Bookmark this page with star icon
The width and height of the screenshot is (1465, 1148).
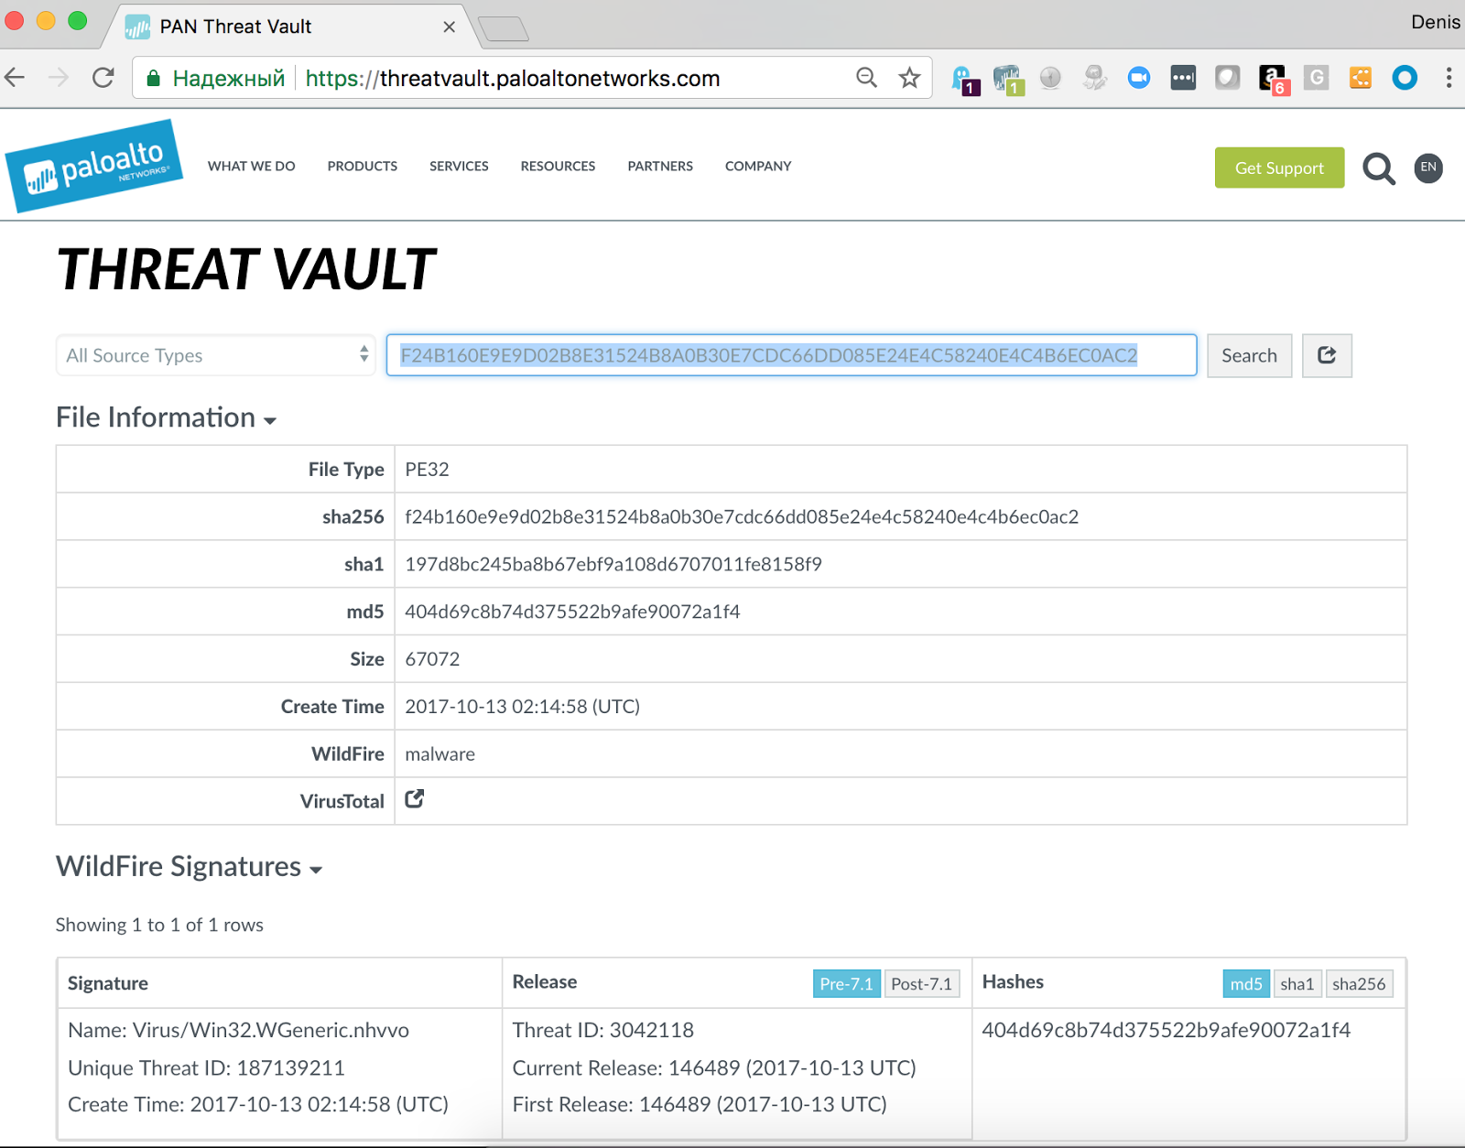[909, 78]
